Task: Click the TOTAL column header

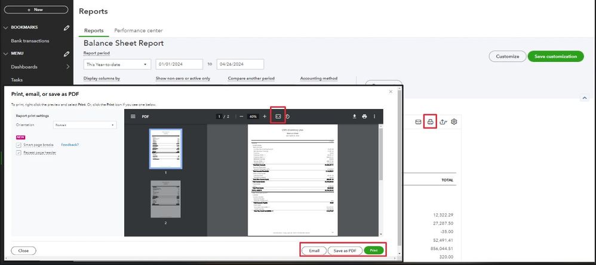Action: (447, 180)
